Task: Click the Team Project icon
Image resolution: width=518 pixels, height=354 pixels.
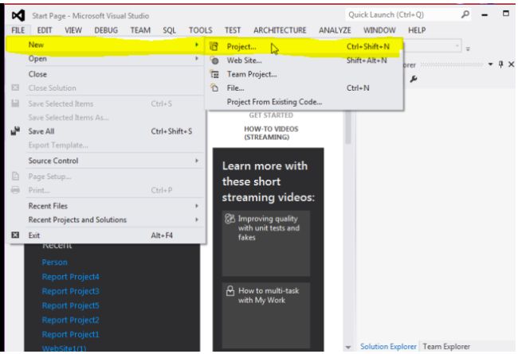Action: (x=214, y=75)
